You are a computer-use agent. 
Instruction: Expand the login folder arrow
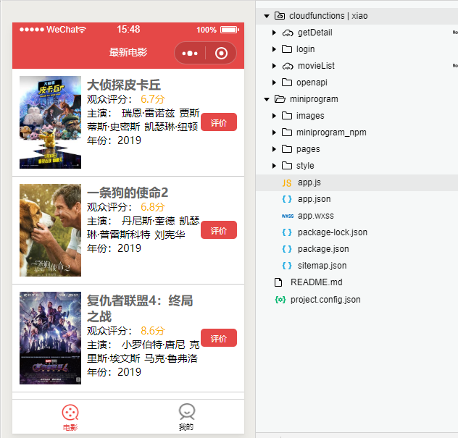pos(274,49)
